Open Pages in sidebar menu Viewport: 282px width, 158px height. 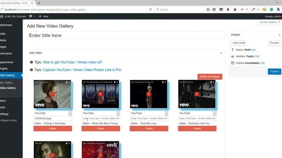click(3, 47)
